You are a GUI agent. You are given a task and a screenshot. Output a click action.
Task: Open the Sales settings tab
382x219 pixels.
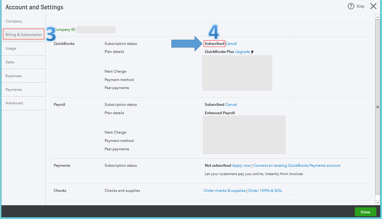tap(10, 62)
